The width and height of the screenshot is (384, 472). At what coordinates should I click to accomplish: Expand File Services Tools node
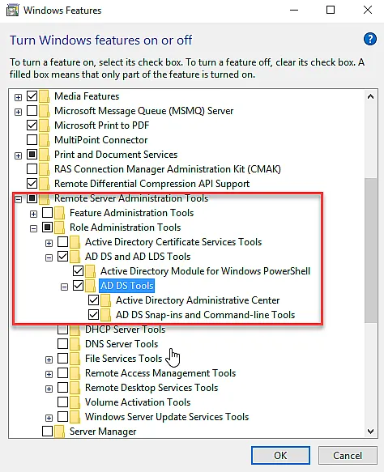[x=49, y=359]
